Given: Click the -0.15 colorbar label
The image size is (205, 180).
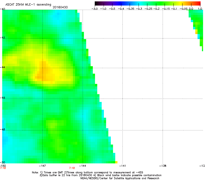Looking at the screenshot, I should pos(166,9).
